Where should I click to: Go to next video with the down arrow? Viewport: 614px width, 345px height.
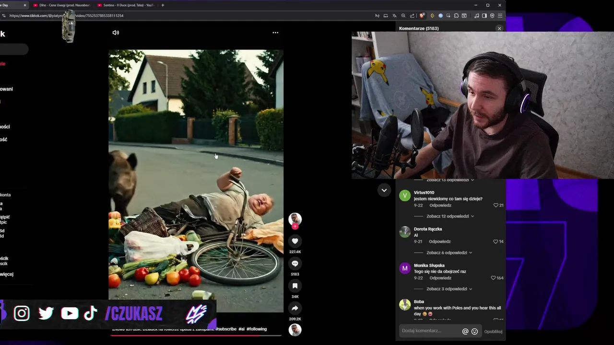click(384, 190)
